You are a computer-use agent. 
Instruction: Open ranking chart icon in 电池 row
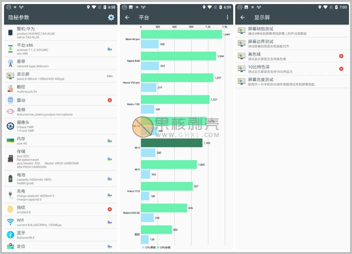tap(110, 179)
